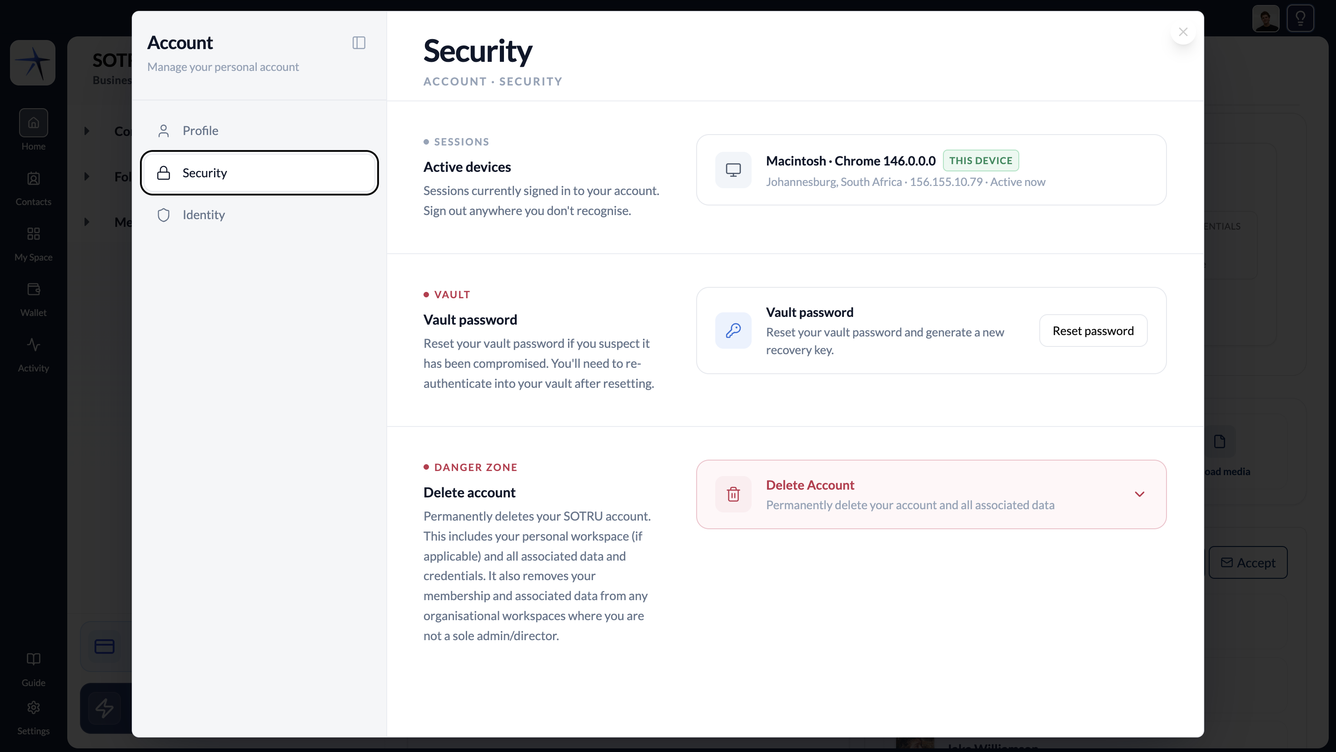This screenshot has height=752, width=1336.
Task: Open the My Space grid icon
Action: pos(33,234)
